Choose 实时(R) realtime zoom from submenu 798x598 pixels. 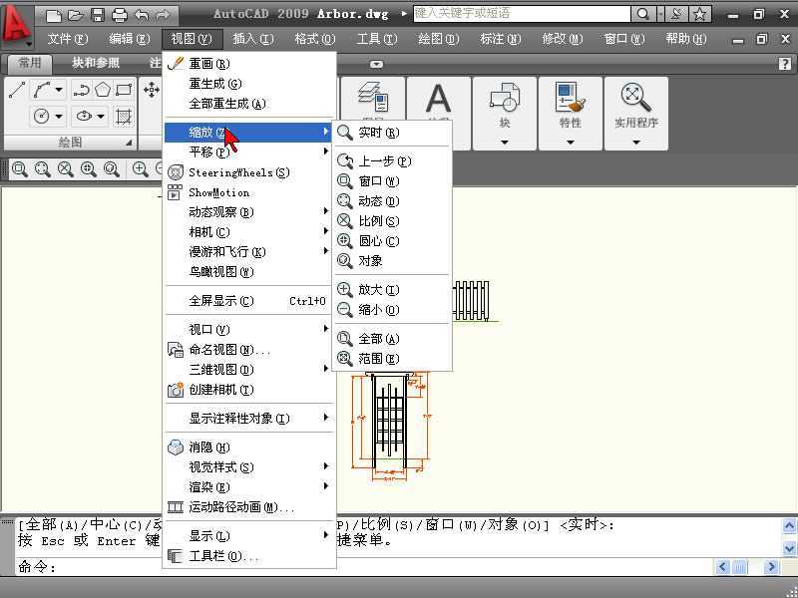click(x=392, y=133)
